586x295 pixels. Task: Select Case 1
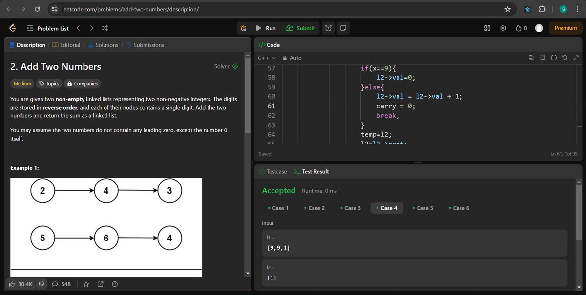tap(278, 208)
